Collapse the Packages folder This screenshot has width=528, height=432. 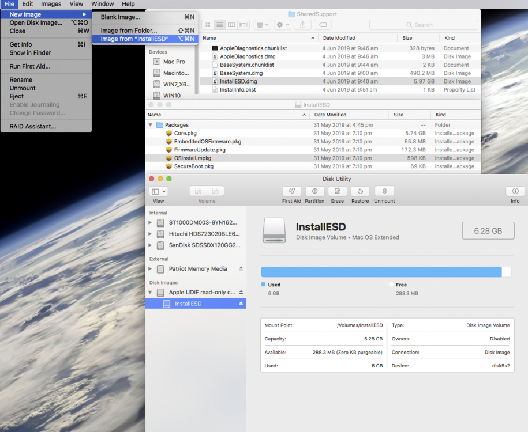151,125
